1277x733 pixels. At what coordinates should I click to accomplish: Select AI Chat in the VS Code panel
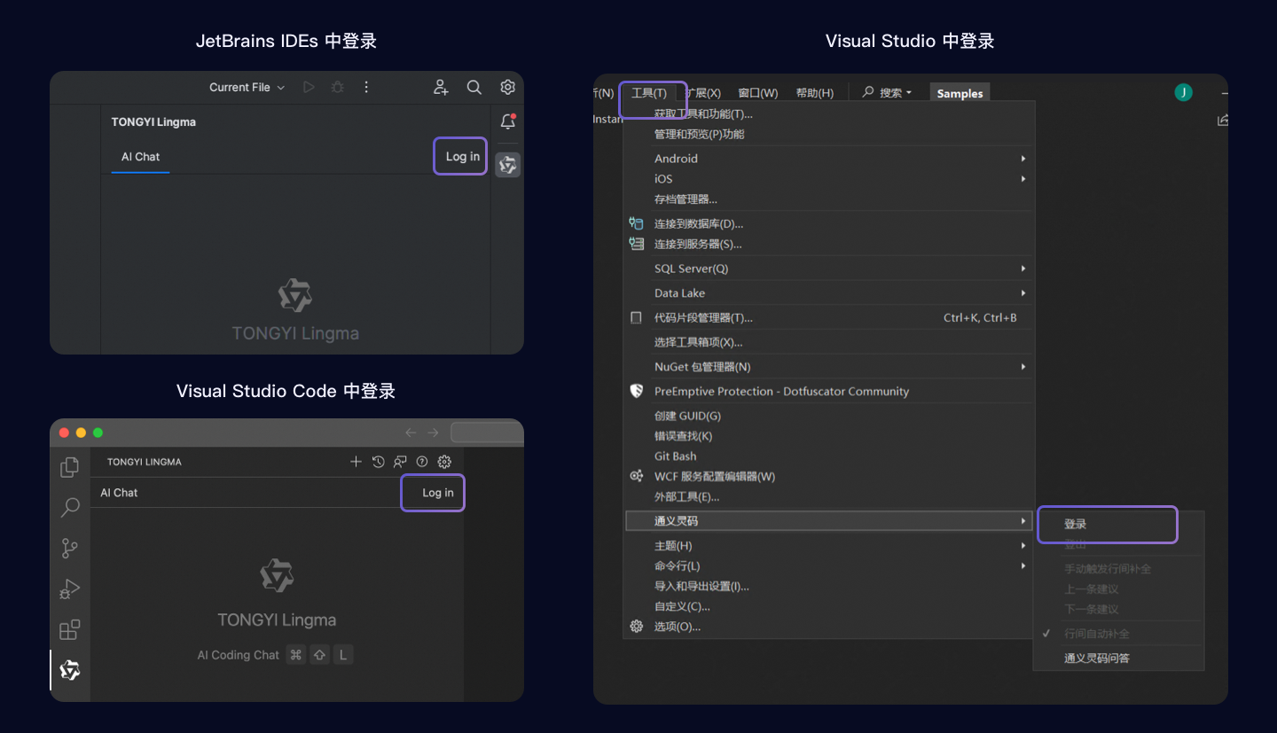[119, 493]
